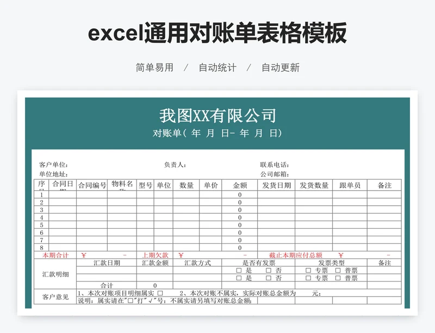Click the red 截止本期应付总额 label
This screenshot has width=435, height=333.
[295, 255]
